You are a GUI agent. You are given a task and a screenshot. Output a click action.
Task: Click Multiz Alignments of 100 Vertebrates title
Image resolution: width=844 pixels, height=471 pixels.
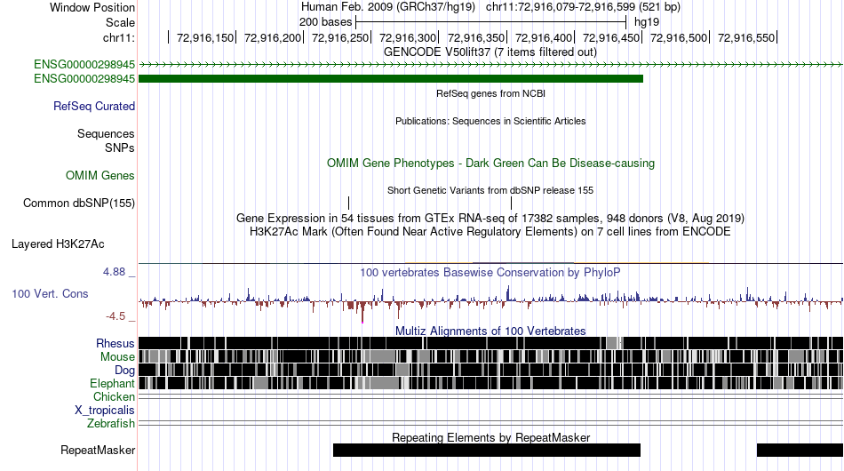(x=490, y=331)
